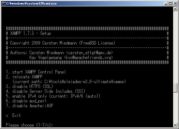This screenshot has width=179, height=129.
Task: Click option '7. disable Apache::ASP'
Action: 29,106
